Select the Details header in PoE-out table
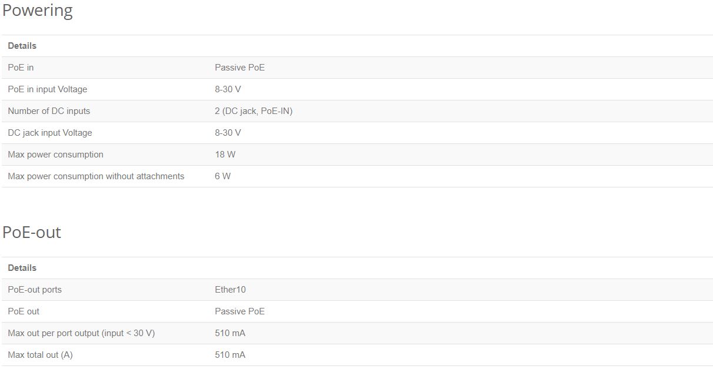Image resolution: width=713 pixels, height=369 pixels. [x=22, y=268]
